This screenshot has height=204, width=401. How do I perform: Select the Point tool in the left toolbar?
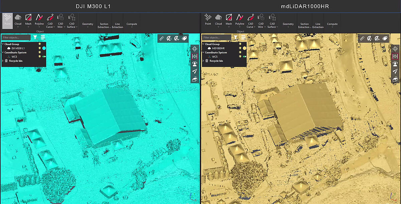tap(7, 21)
